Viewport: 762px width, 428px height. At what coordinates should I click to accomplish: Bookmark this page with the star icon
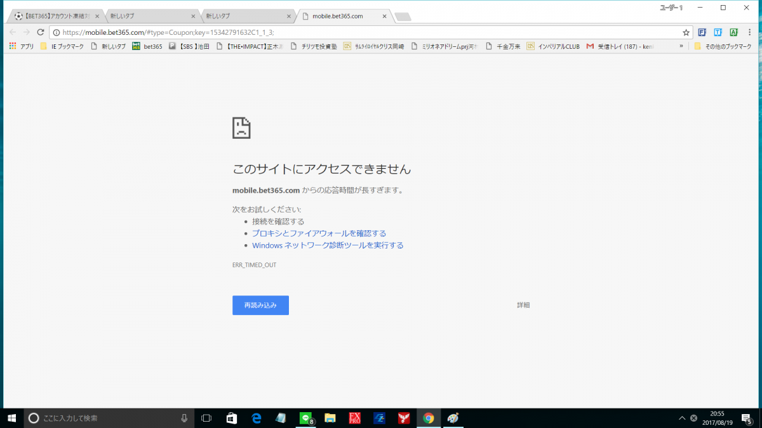(686, 32)
